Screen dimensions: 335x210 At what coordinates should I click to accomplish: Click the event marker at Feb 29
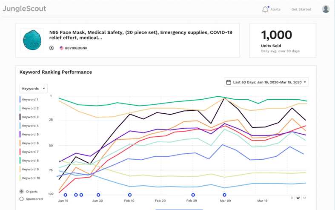click(193, 195)
